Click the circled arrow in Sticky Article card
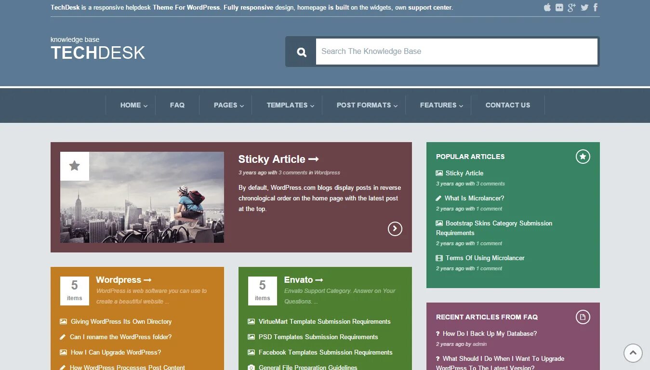Image resolution: width=650 pixels, height=370 pixels. tap(395, 229)
